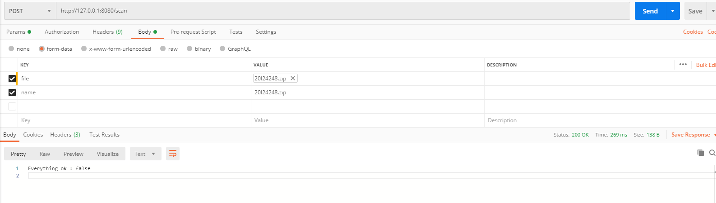The image size is (716, 203).
Task: Click the search icon in response panel
Action: (x=712, y=153)
